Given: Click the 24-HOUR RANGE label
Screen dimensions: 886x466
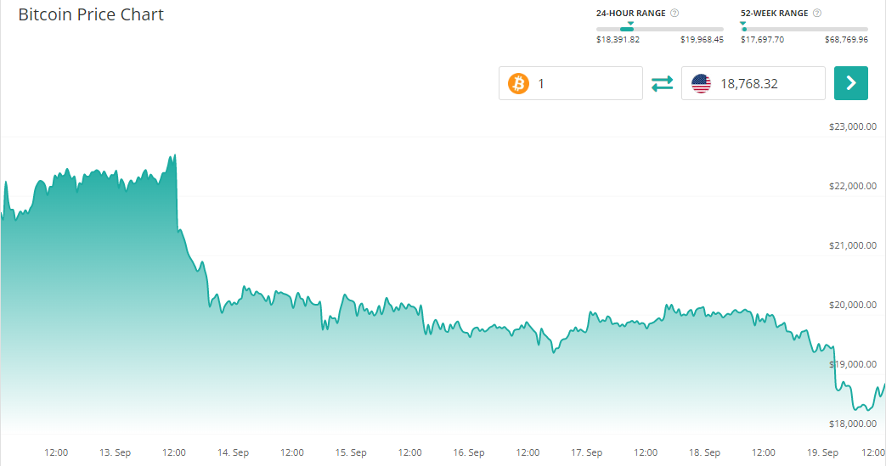Looking at the screenshot, I should (631, 14).
